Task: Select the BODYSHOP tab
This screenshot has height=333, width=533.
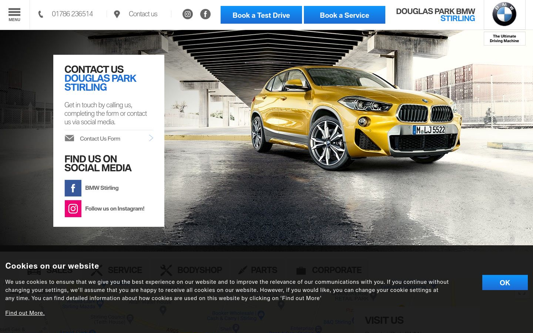Action: tap(191, 270)
